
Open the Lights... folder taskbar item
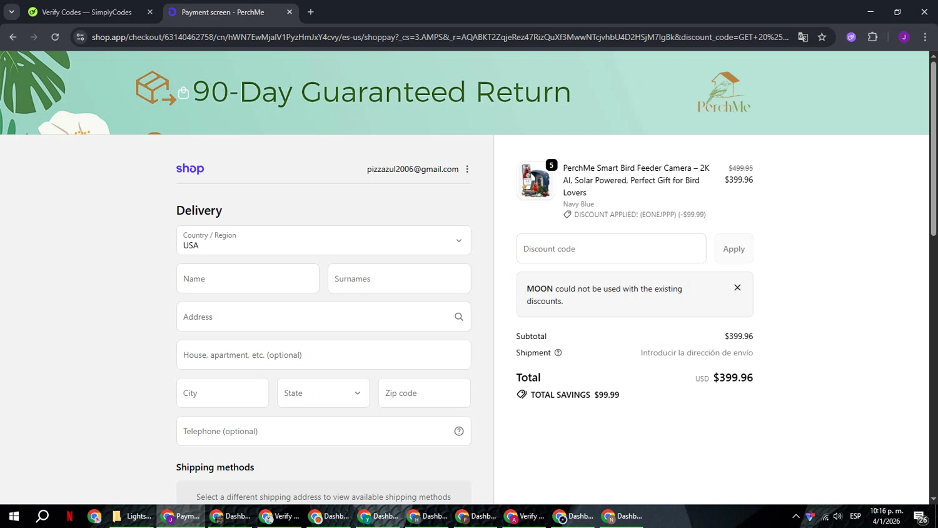click(x=132, y=516)
